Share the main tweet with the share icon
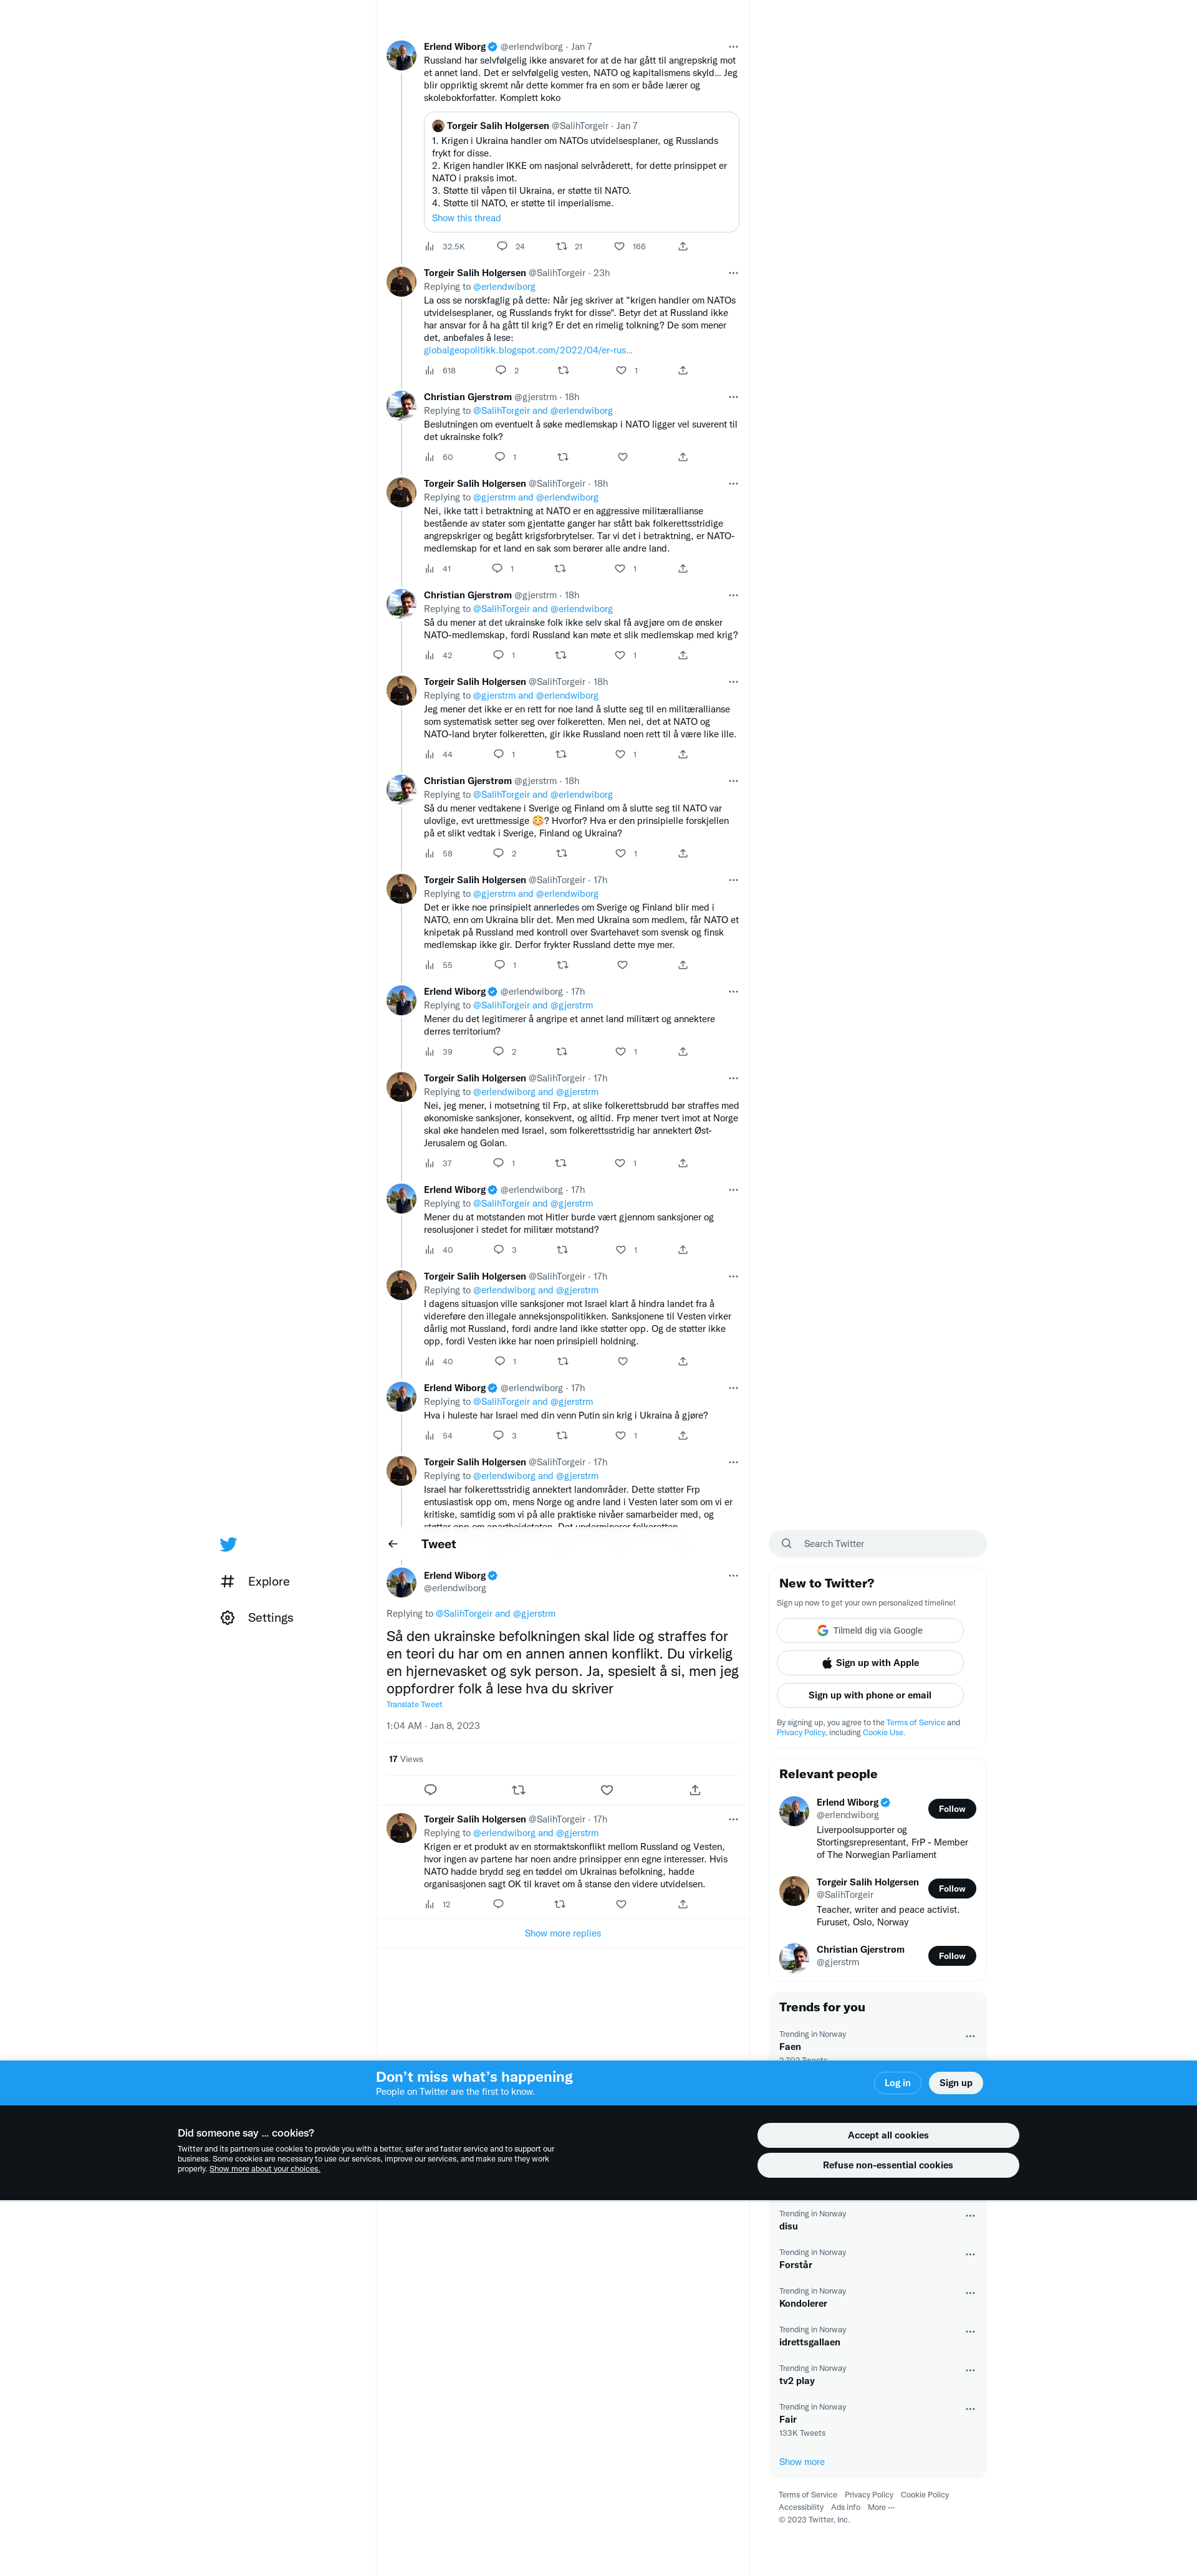The height and width of the screenshot is (2576, 1197). tap(695, 1790)
